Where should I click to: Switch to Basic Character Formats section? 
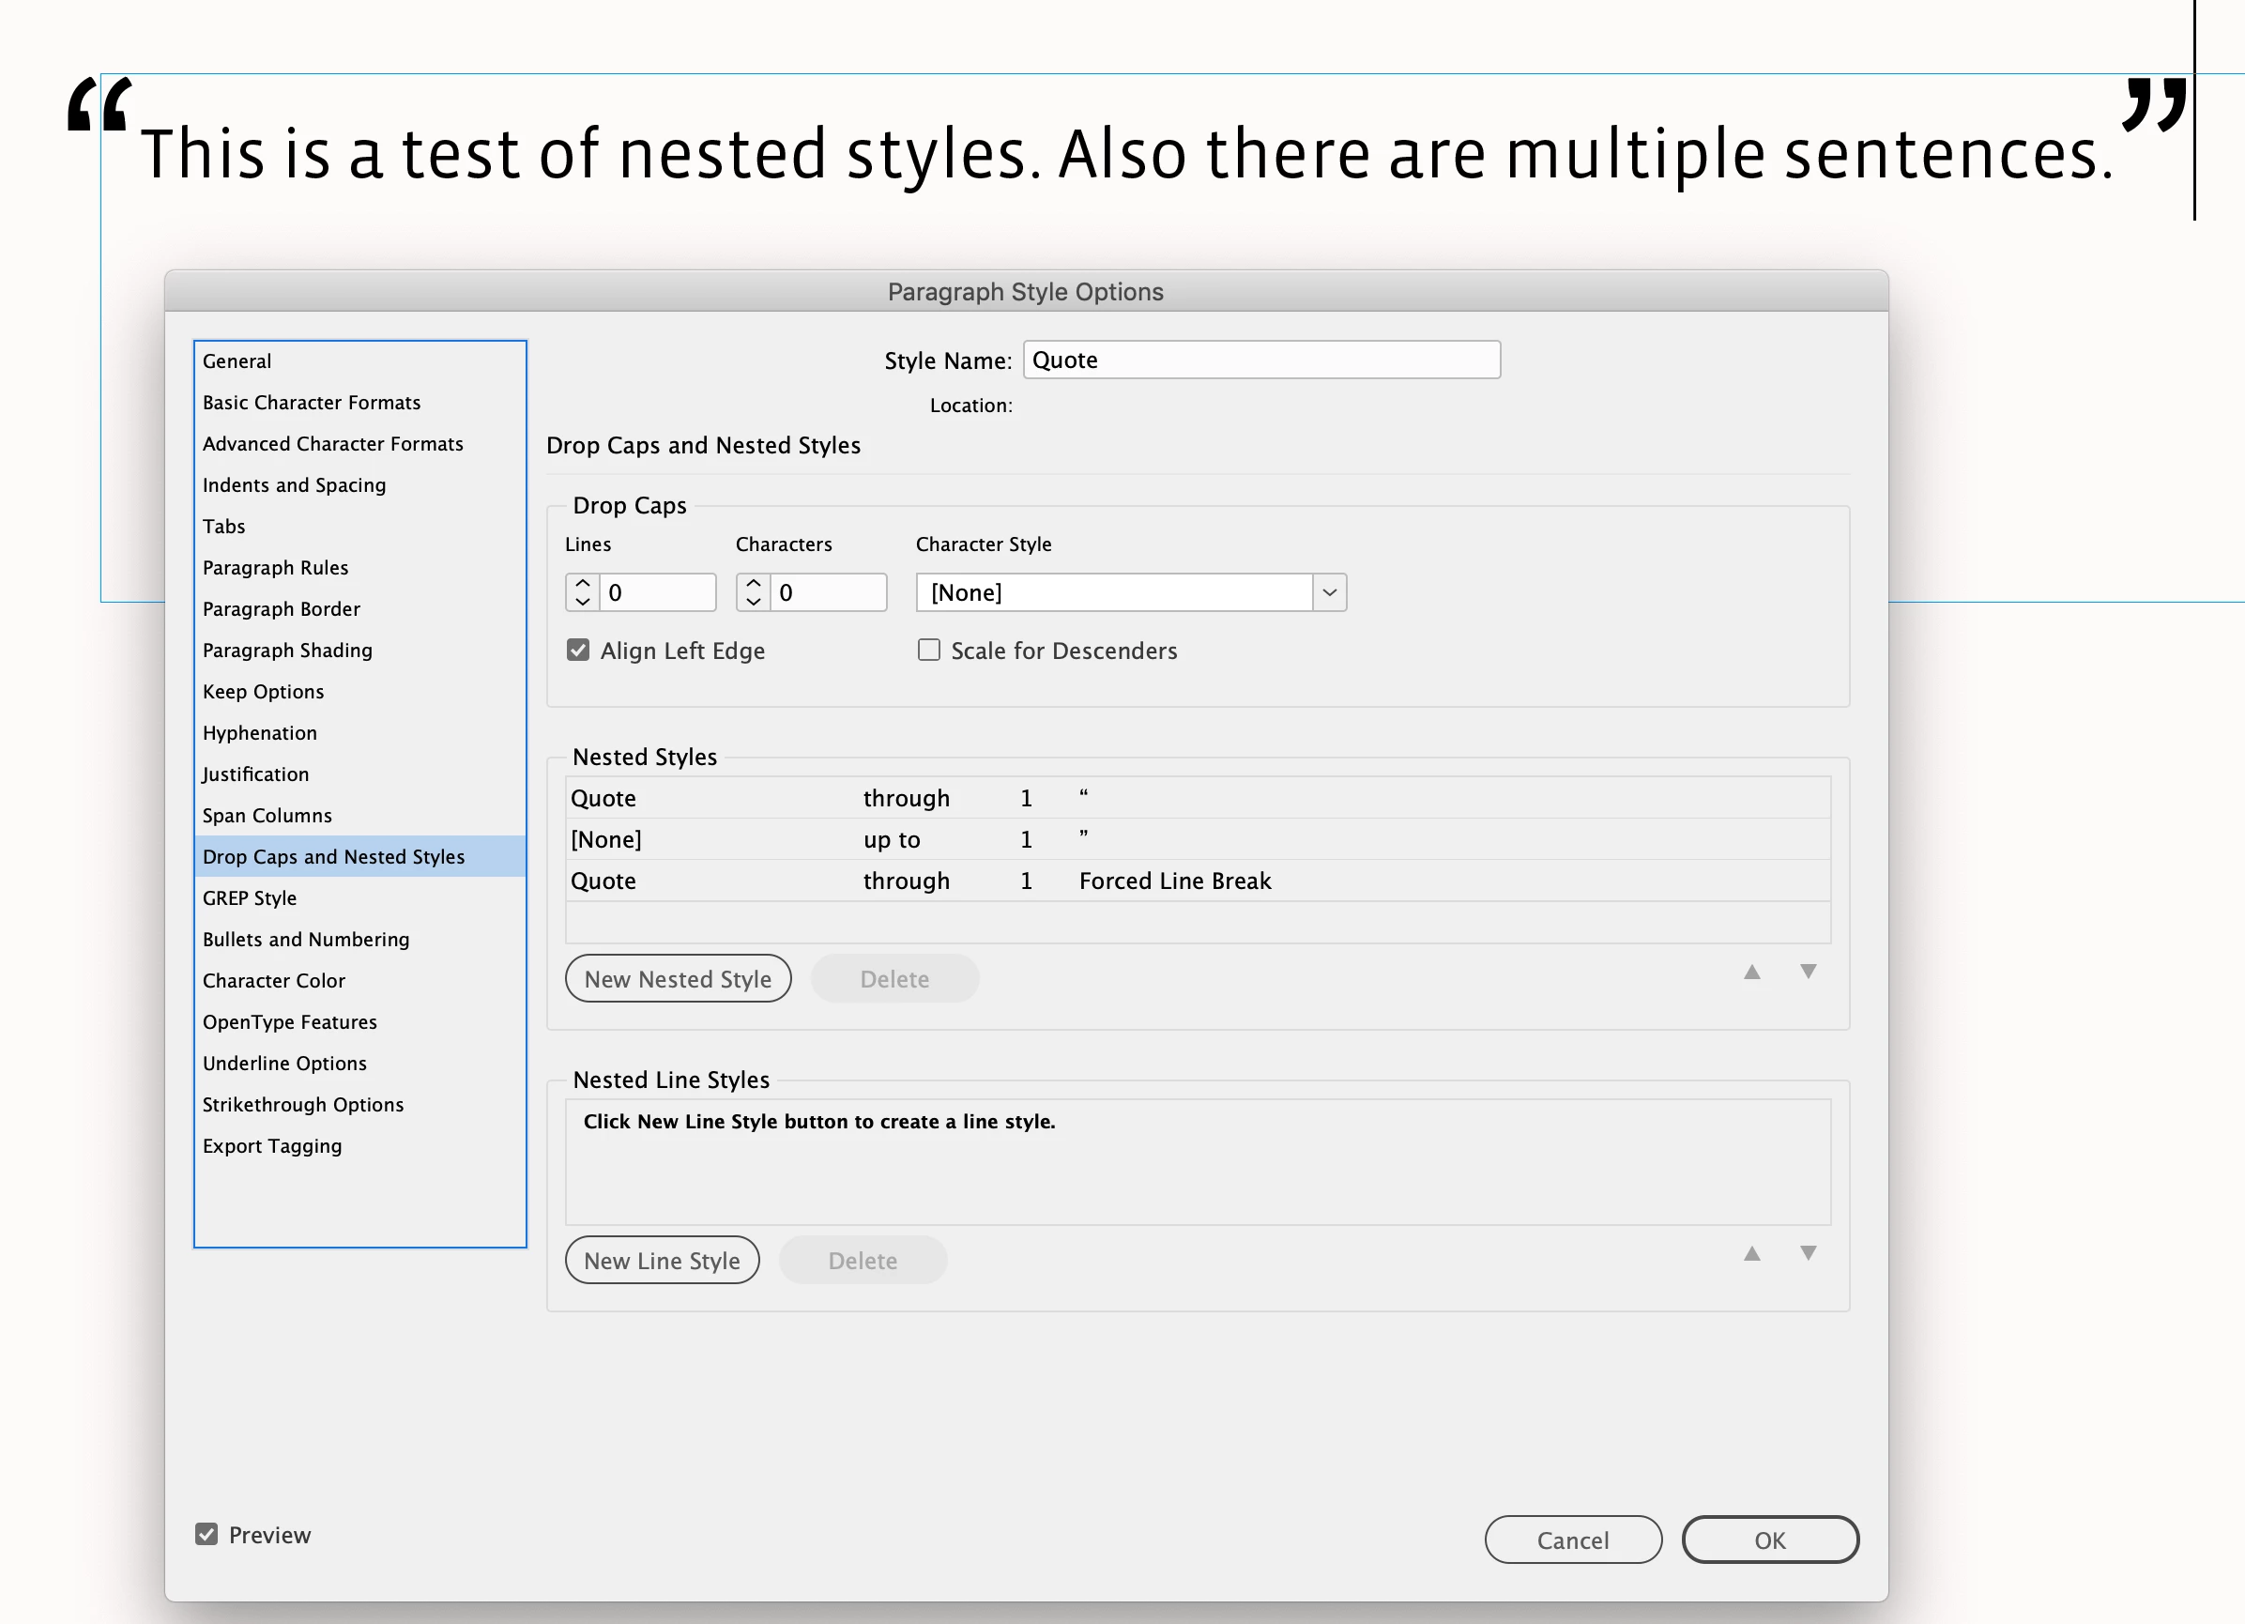[311, 402]
